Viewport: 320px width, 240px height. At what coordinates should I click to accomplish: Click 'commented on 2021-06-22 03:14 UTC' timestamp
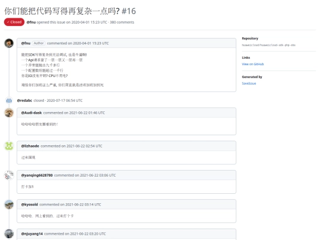70,204
